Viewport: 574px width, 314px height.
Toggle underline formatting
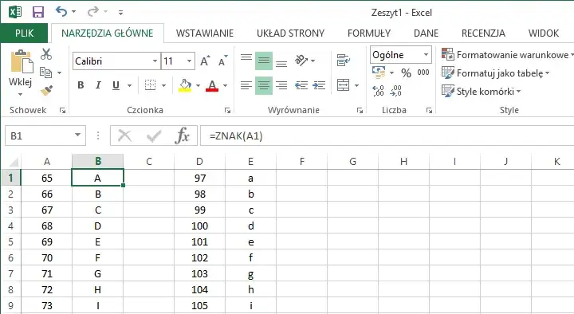[x=116, y=85]
